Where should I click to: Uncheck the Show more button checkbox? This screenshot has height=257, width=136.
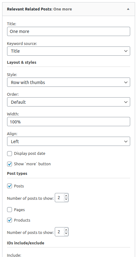[10, 164]
